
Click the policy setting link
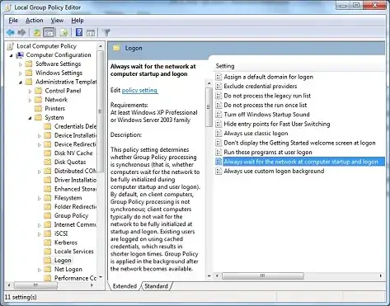[x=139, y=90]
